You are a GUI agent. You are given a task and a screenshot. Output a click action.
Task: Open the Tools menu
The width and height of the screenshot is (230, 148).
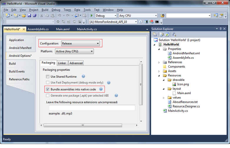tap(87, 10)
